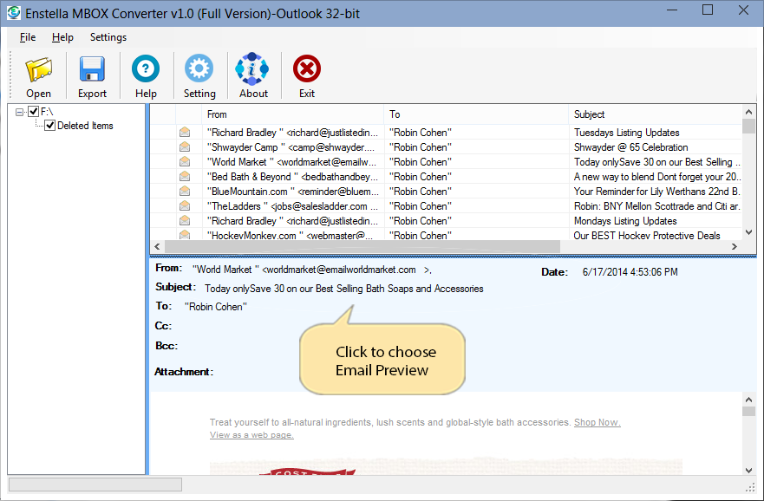Click the Export floppy disk icon
The height and width of the screenshot is (501, 764).
pos(92,70)
